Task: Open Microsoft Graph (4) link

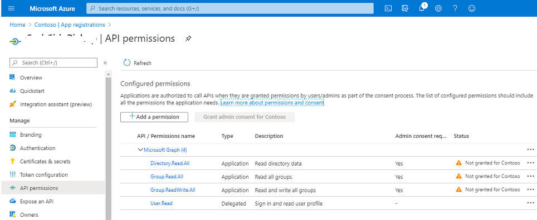Action: [165, 149]
